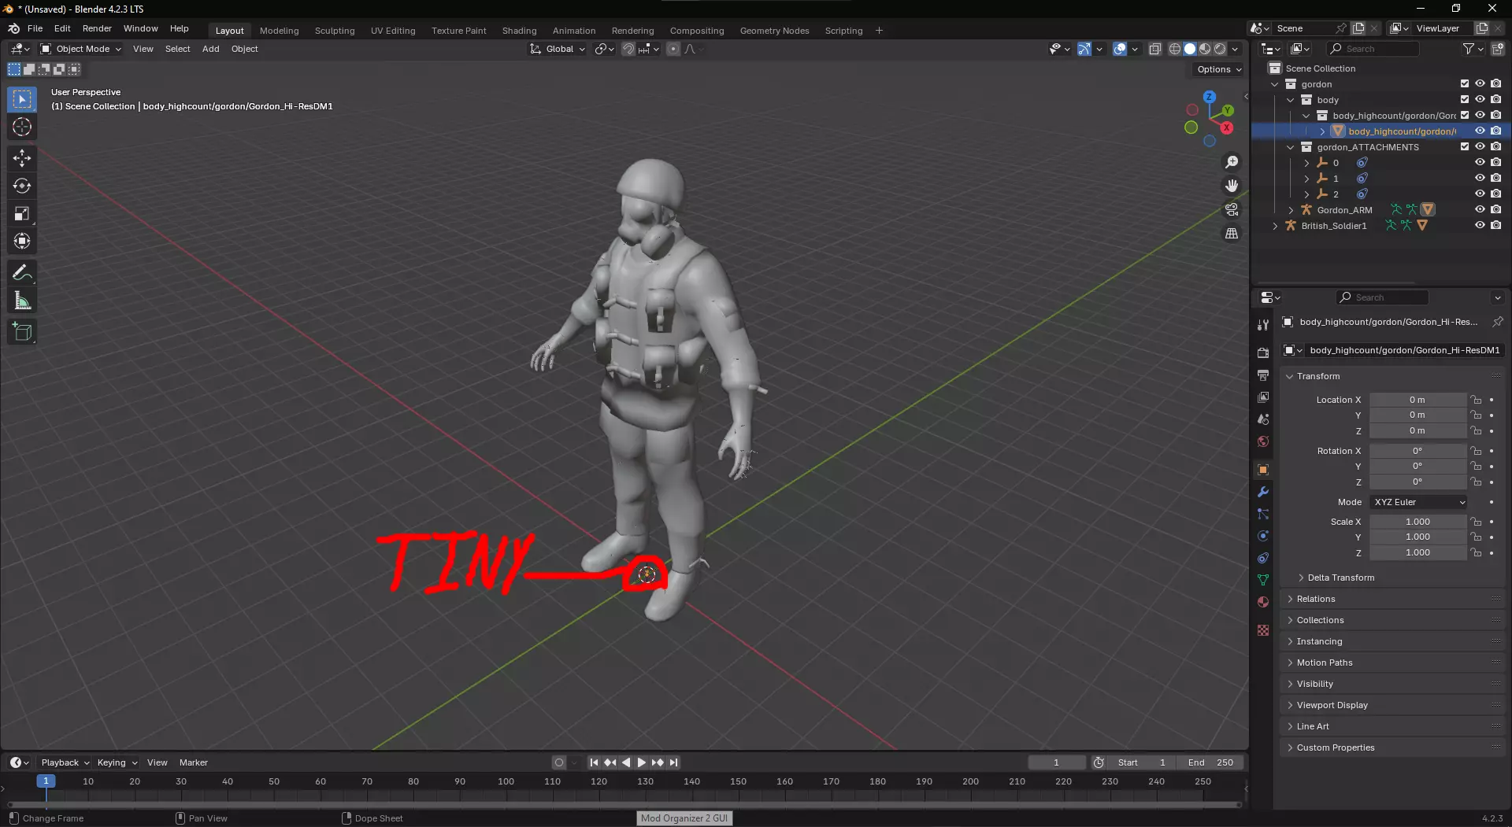
Task: Open the Tool properties tab
Action: click(1263, 325)
